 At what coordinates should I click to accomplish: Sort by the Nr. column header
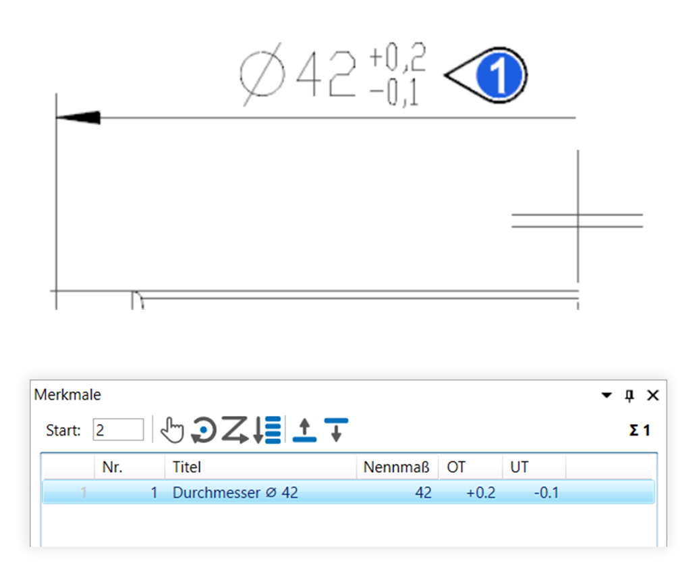(x=111, y=467)
